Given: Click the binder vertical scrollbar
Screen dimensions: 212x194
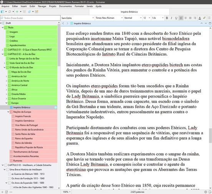Looking at the screenshot, I should 59,45.
